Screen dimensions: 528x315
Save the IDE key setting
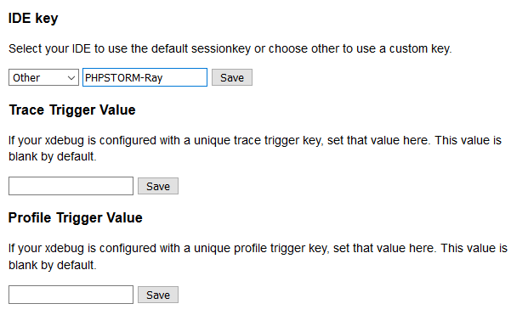click(232, 77)
